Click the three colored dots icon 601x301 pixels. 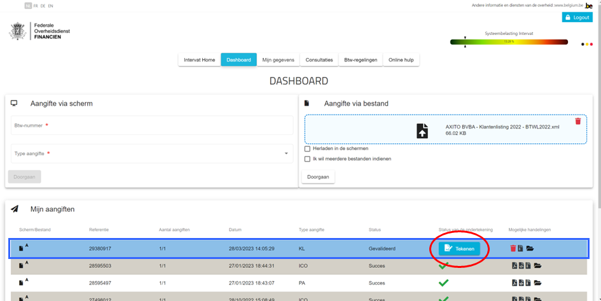(x=587, y=44)
